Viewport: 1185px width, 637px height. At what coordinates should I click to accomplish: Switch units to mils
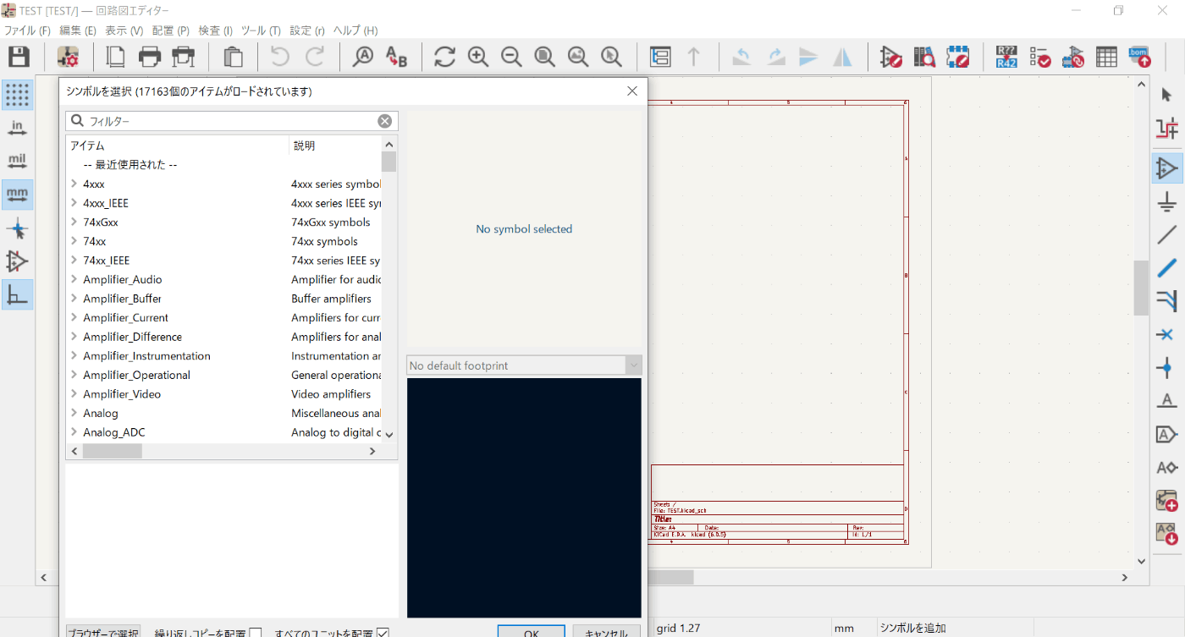18,161
